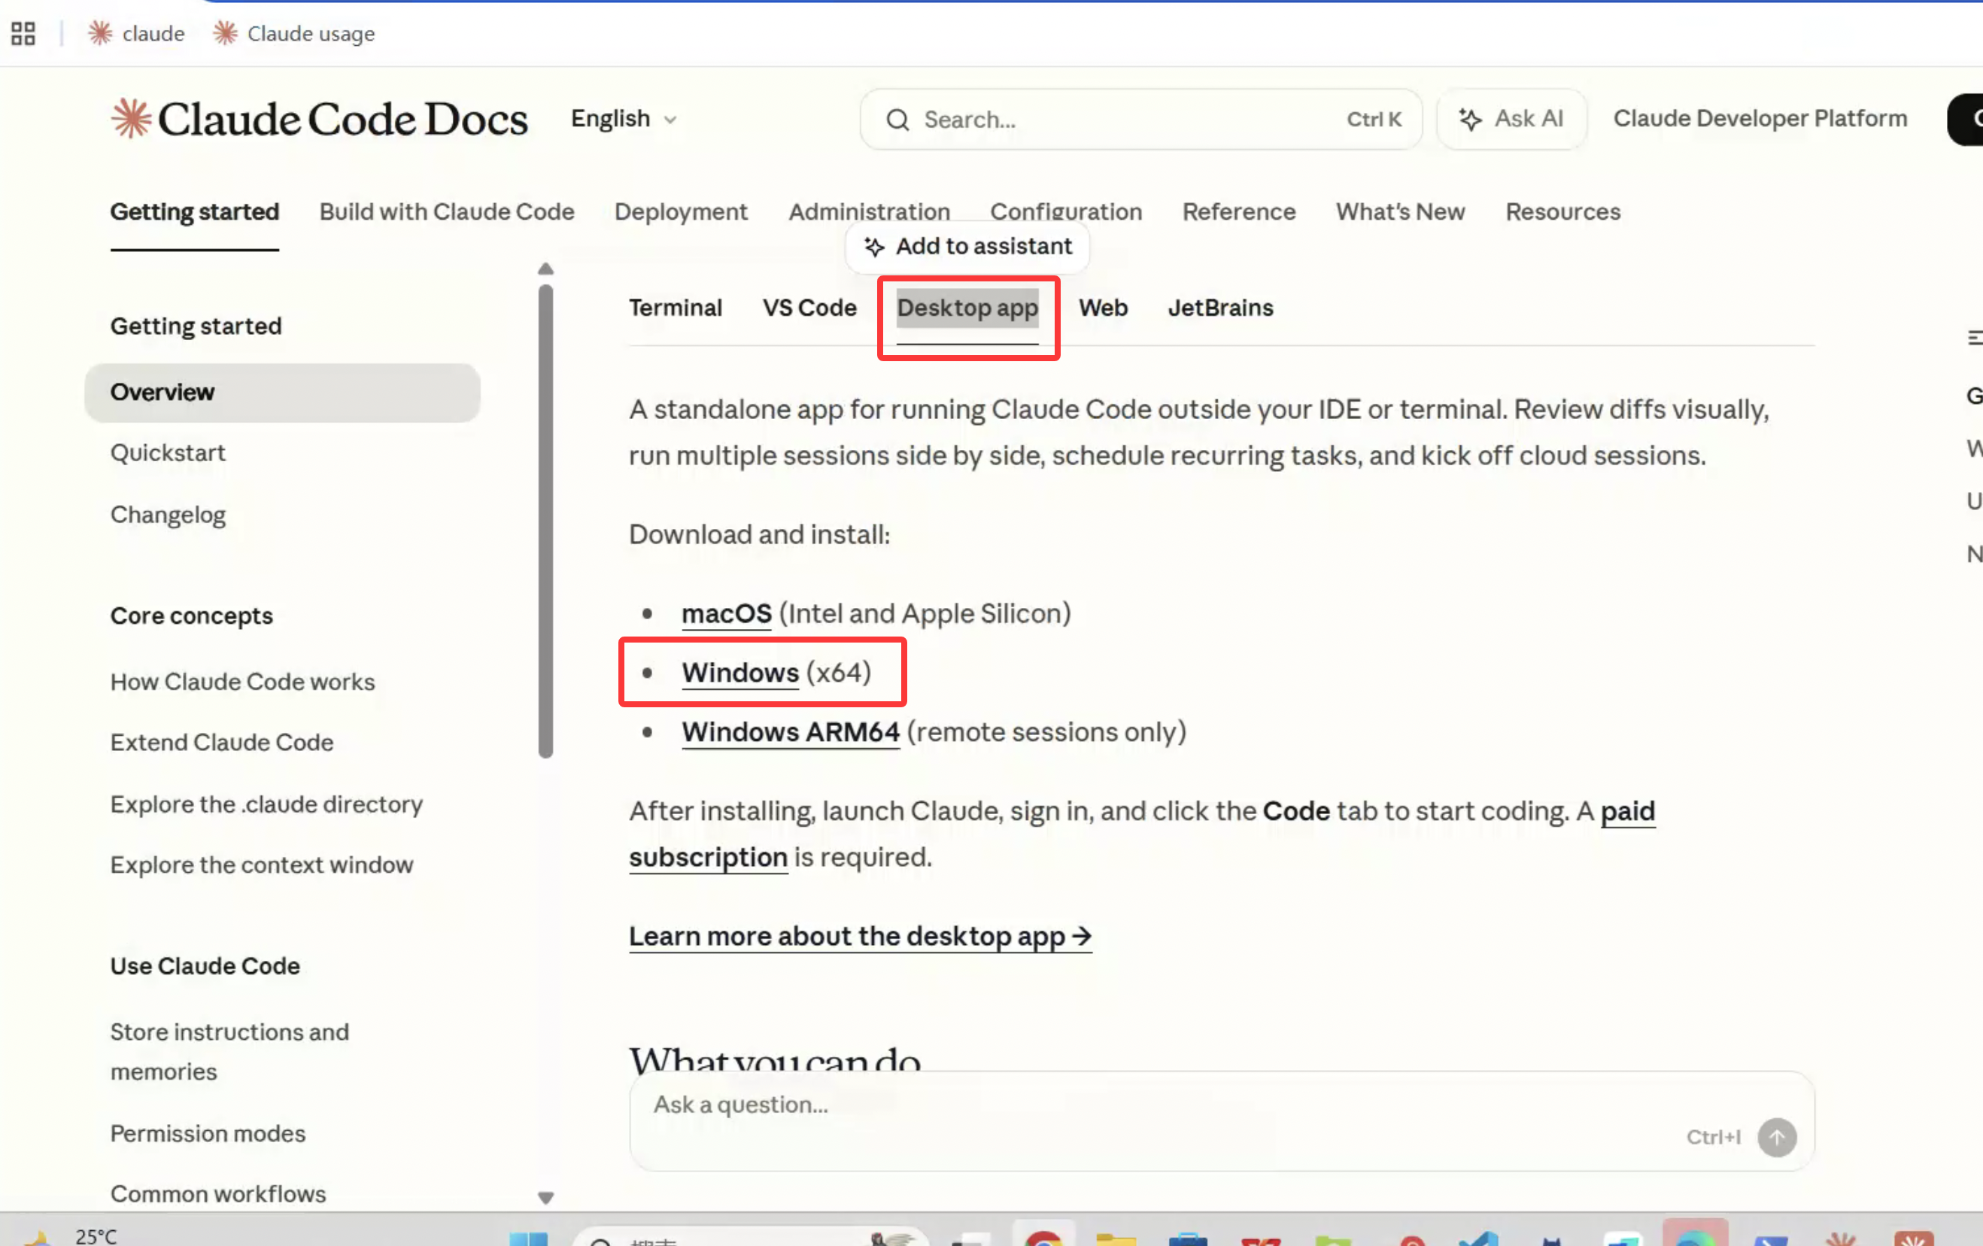This screenshot has height=1246, width=1983.
Task: Open the "Claude usage" bookmark
Action: tap(294, 34)
